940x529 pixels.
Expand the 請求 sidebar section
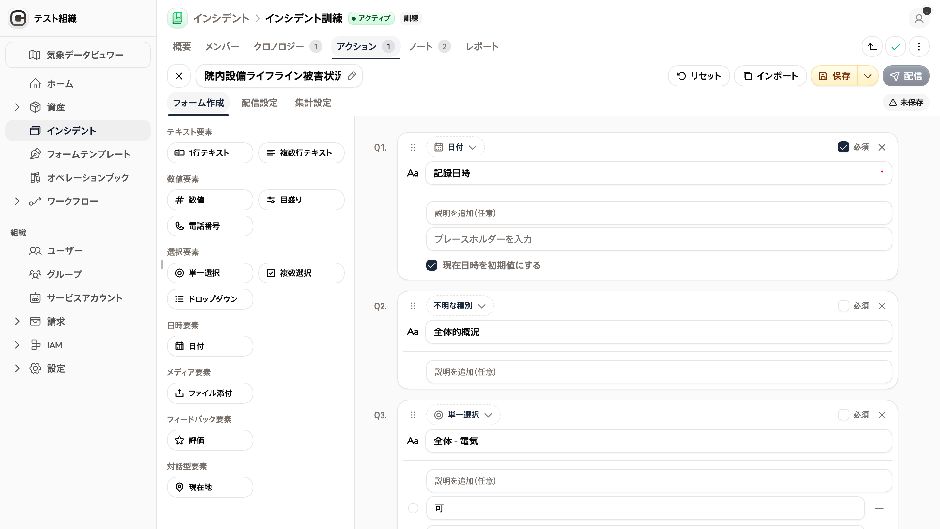point(17,321)
